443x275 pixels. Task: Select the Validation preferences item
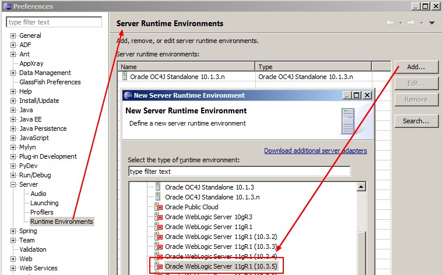(x=33, y=249)
